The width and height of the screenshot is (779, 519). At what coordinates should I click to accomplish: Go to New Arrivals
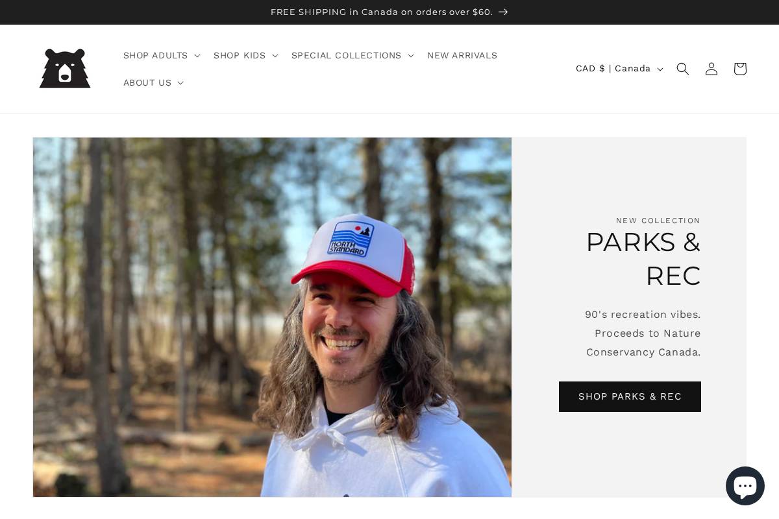point(462,56)
